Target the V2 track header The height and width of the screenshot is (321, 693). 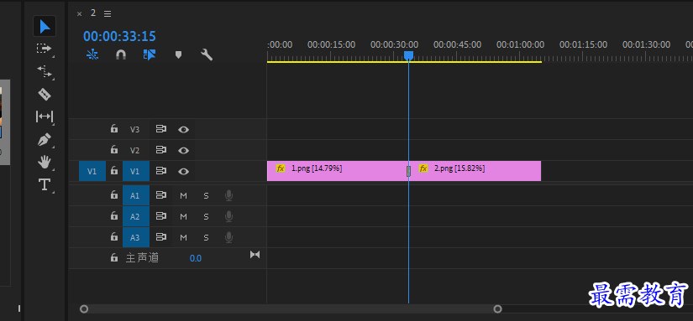coord(134,150)
